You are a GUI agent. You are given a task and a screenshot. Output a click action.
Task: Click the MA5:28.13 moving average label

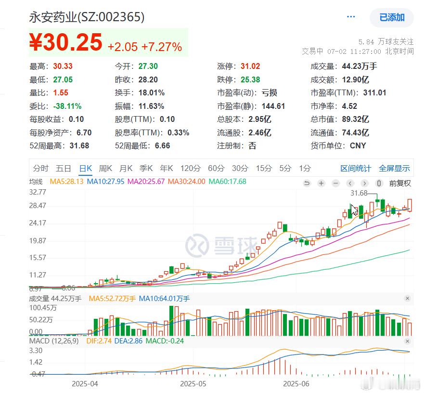(x=66, y=182)
